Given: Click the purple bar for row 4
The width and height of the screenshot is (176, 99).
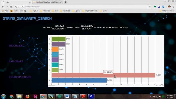Looking at the screenshot, I should tap(55, 60).
